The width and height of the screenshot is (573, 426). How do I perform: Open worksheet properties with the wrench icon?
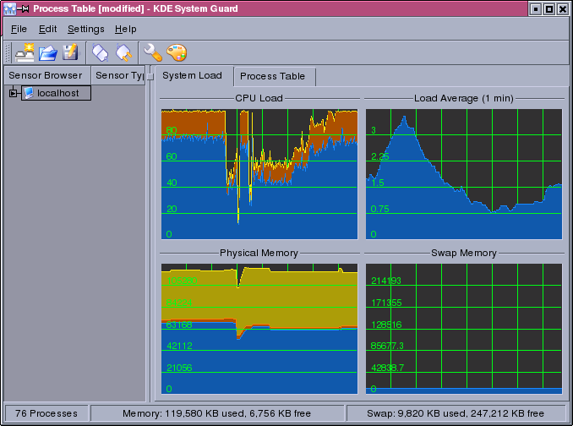[x=153, y=52]
